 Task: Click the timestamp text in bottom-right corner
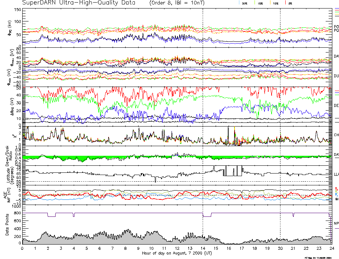(321, 257)
